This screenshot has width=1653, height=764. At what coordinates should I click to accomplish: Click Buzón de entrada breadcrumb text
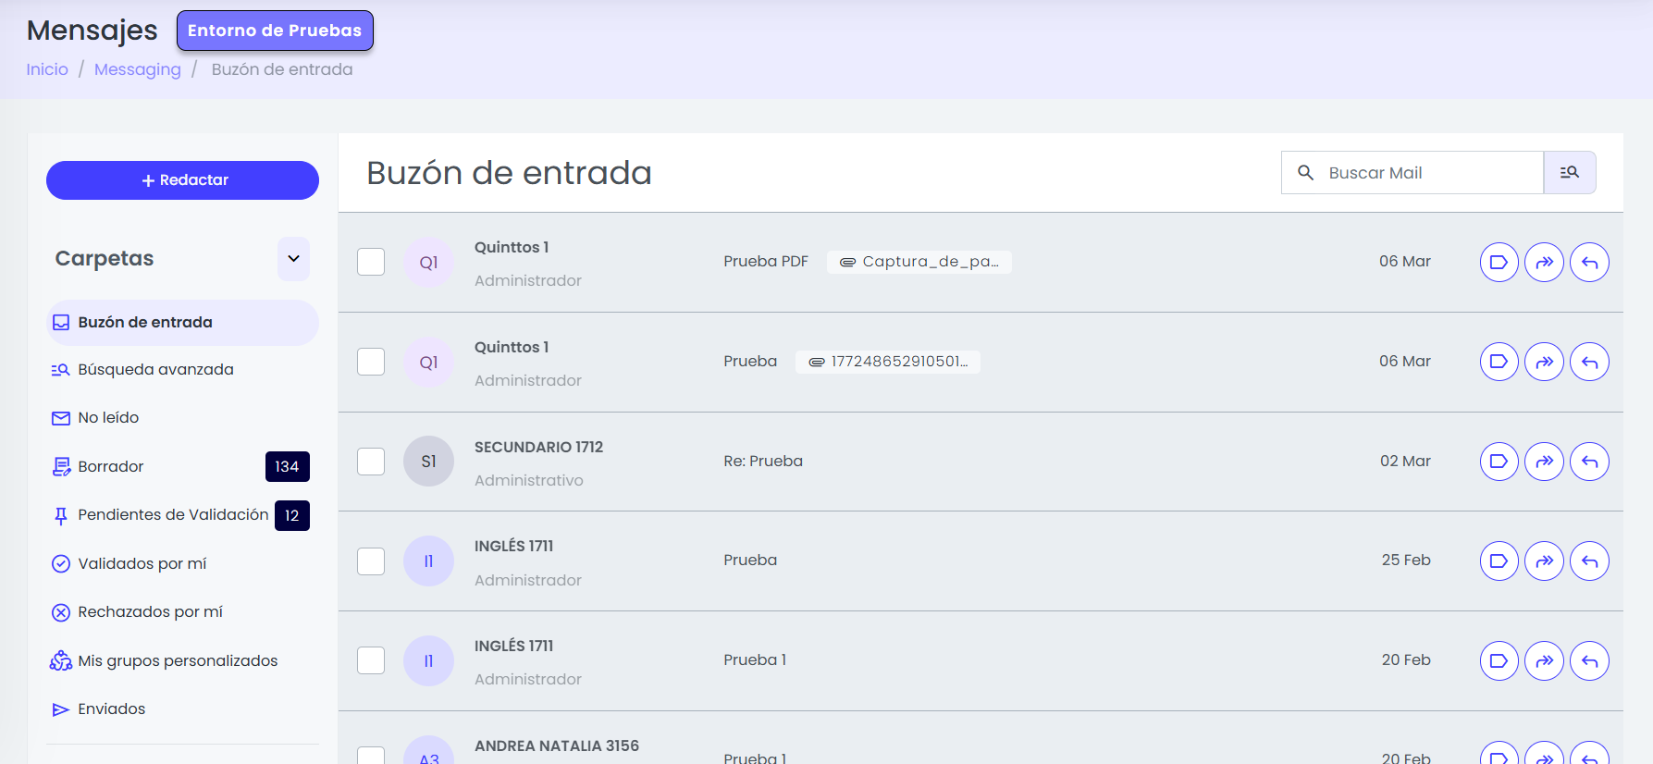282,69
